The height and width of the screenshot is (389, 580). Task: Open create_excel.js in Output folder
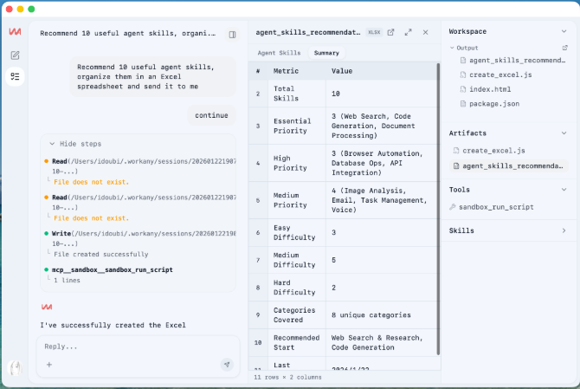(x=496, y=75)
